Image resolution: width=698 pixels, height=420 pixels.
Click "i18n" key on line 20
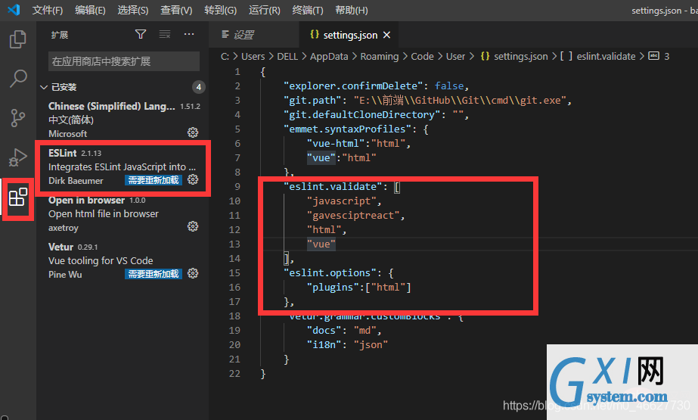[324, 345]
